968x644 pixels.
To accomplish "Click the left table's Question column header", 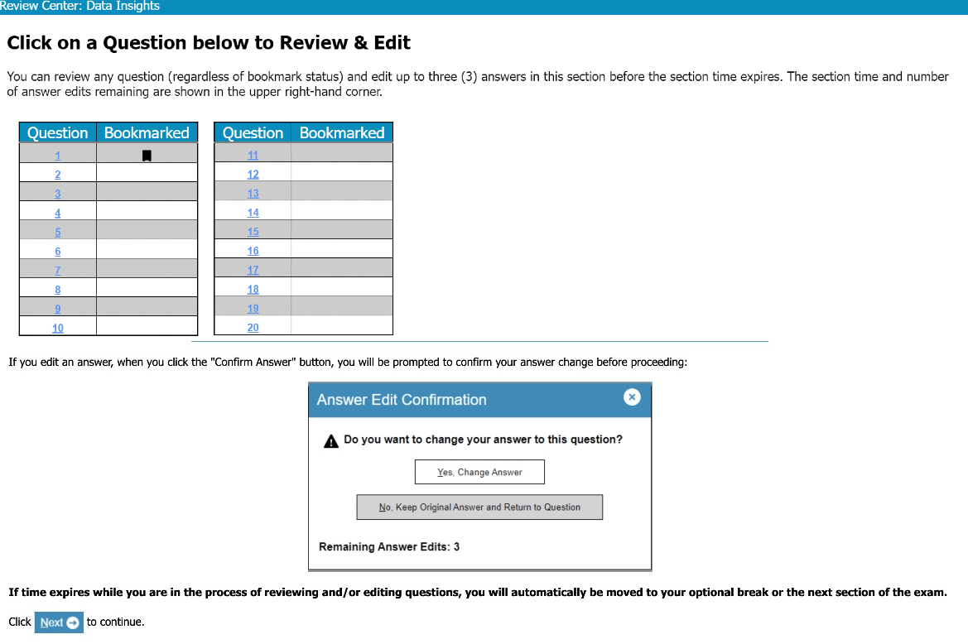I will (x=57, y=132).
